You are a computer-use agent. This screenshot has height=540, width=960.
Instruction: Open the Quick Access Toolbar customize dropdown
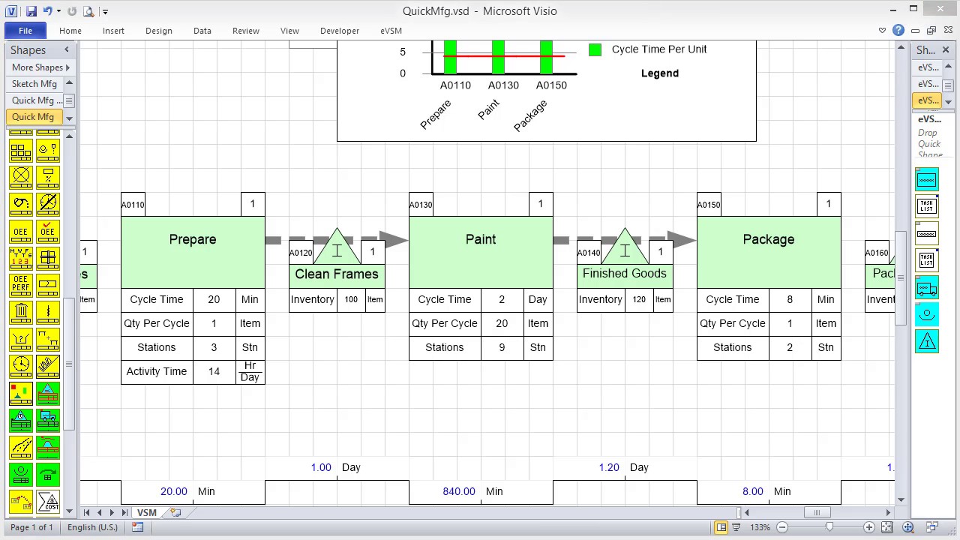pyautogui.click(x=105, y=11)
